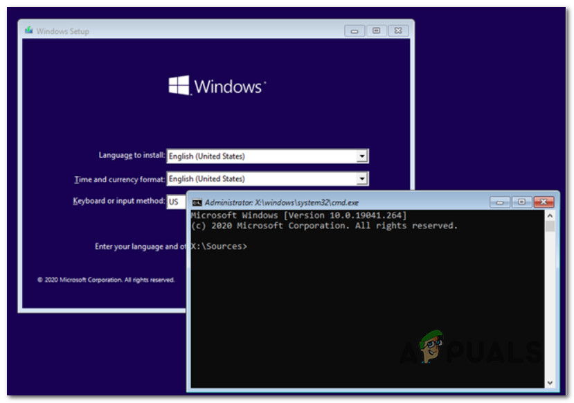
Task: Click the Time and currency format label
Action: click(120, 179)
